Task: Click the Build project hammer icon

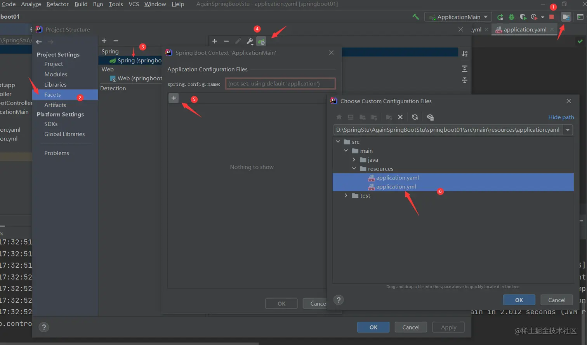Action: click(x=416, y=17)
